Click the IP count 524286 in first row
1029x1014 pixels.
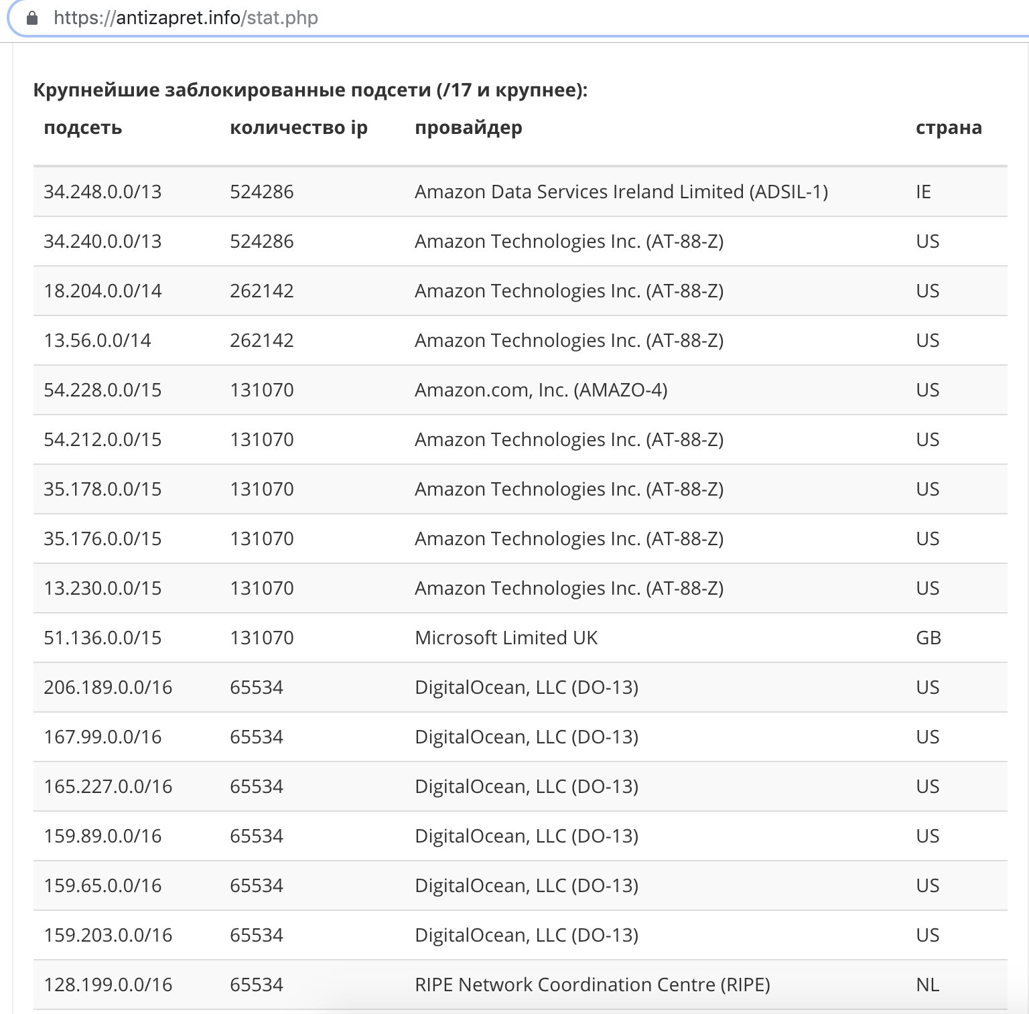click(263, 192)
